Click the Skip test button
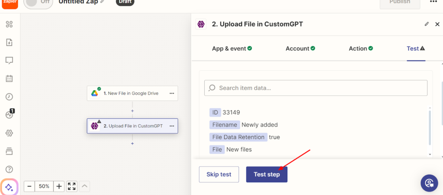This screenshot has width=443, height=195. pos(219,174)
